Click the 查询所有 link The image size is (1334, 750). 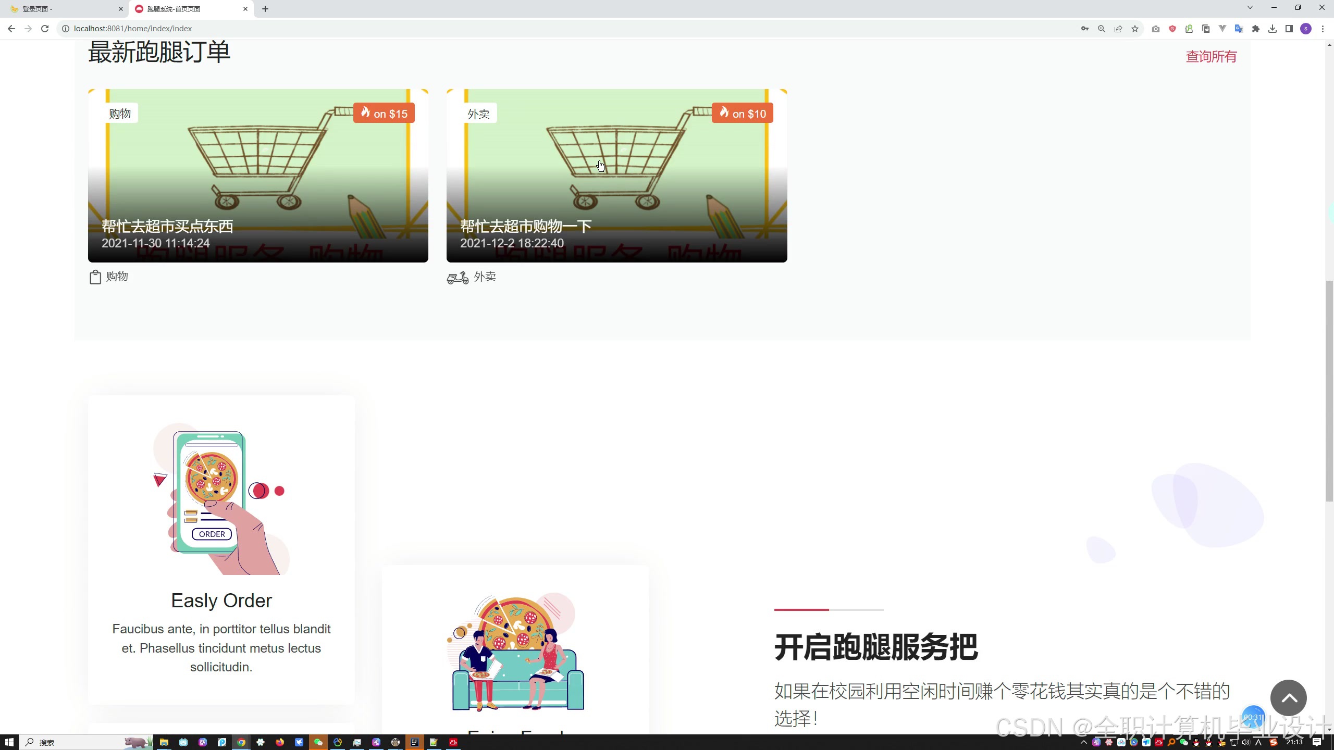[x=1211, y=56]
